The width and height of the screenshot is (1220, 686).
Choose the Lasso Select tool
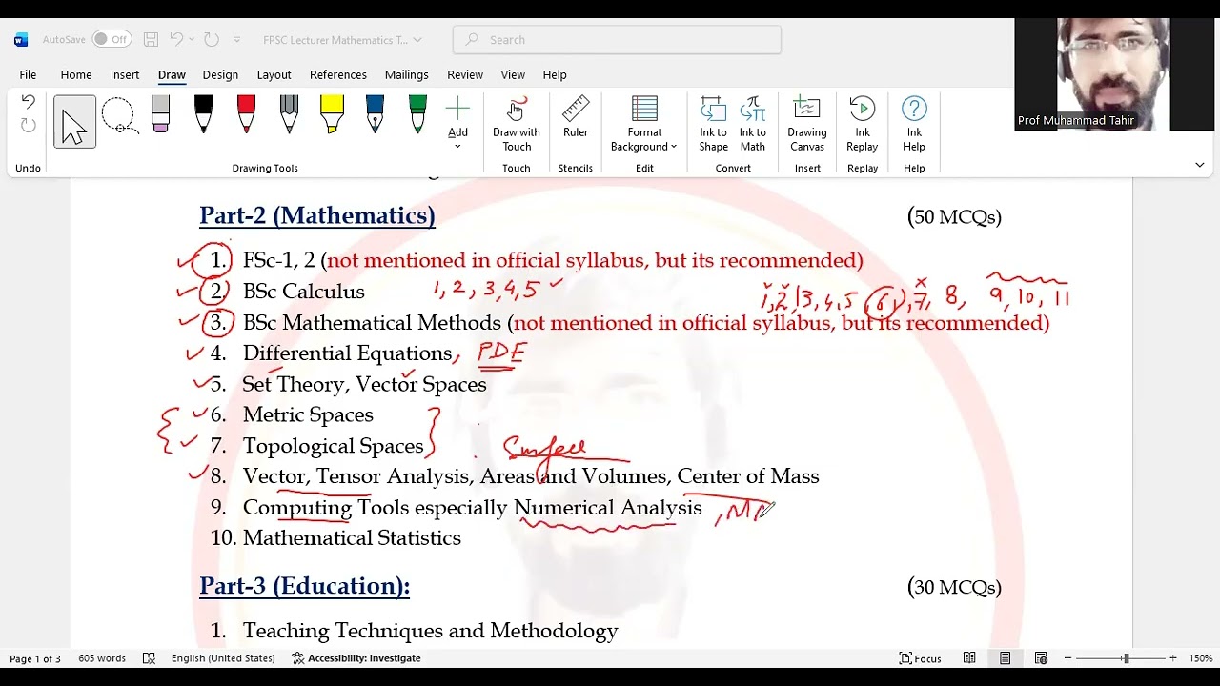(x=119, y=116)
